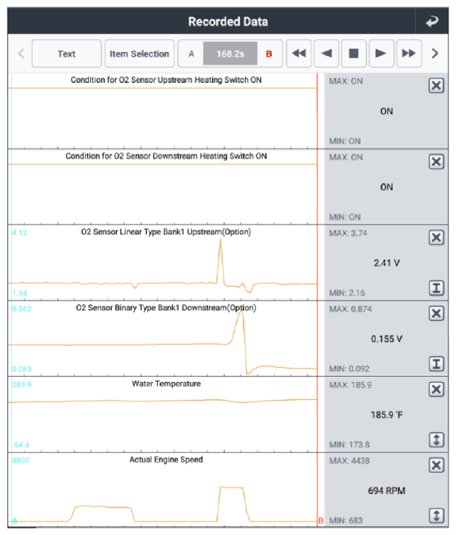Click the Water Temperature graph title

pos(166,384)
